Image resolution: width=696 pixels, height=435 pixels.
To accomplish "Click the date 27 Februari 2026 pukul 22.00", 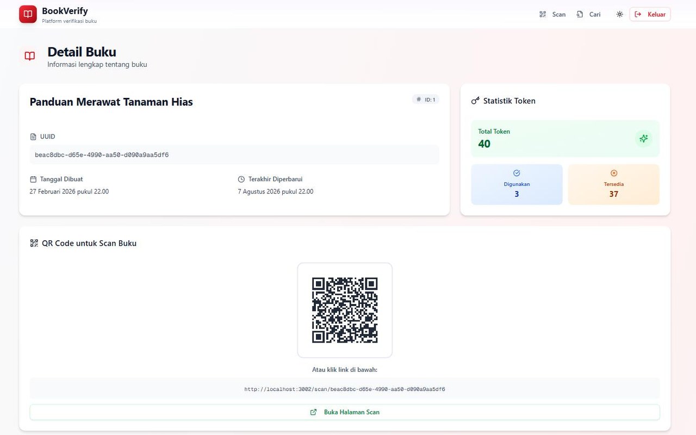I will (69, 191).
